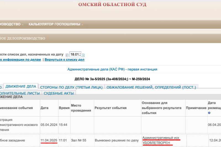The image size is (221, 147).
Task: Open the Движение дела tab
Action: click(21, 87)
